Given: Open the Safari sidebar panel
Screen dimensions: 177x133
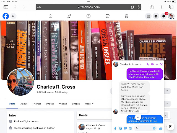Looking at the screenshot, I should pyautogui.click(x=6, y=7).
